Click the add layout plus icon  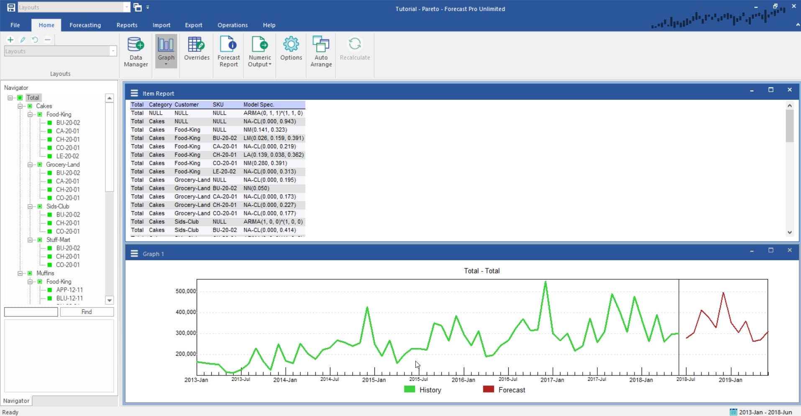pos(10,40)
